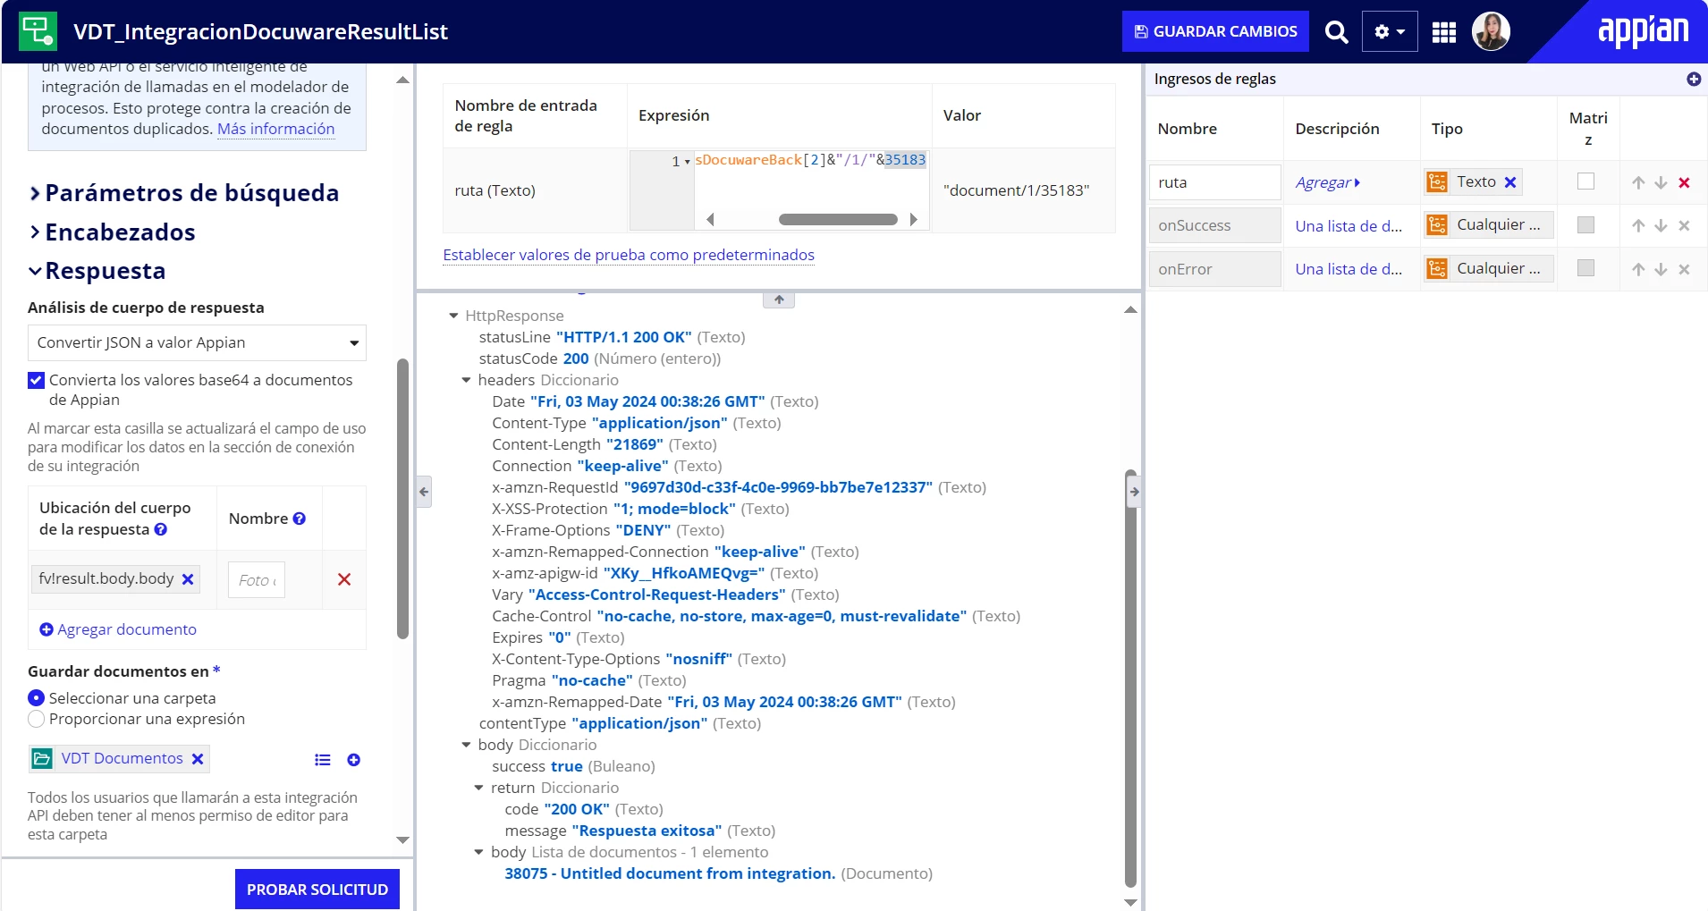Screen dimensions: 1708x911
Task: Move ruta rule input up
Action: click(1638, 182)
